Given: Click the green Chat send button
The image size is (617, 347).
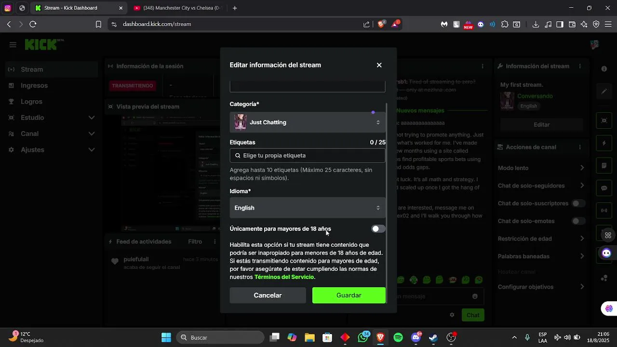Looking at the screenshot, I should point(473,315).
